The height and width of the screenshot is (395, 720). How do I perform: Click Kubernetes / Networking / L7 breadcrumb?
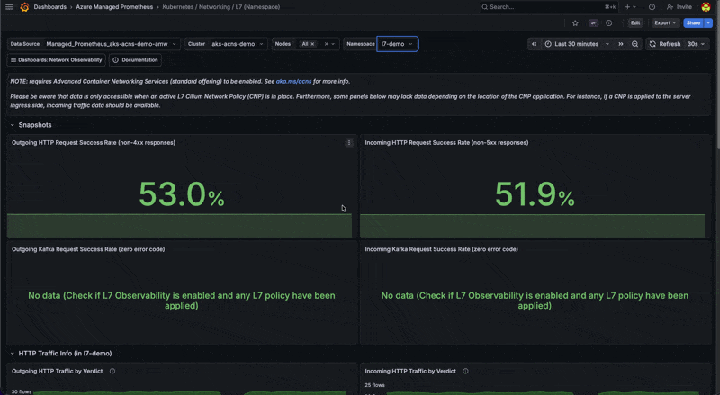[x=220, y=7]
